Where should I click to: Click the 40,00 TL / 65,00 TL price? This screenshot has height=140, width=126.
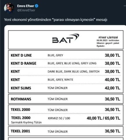[x=103, y=118]
